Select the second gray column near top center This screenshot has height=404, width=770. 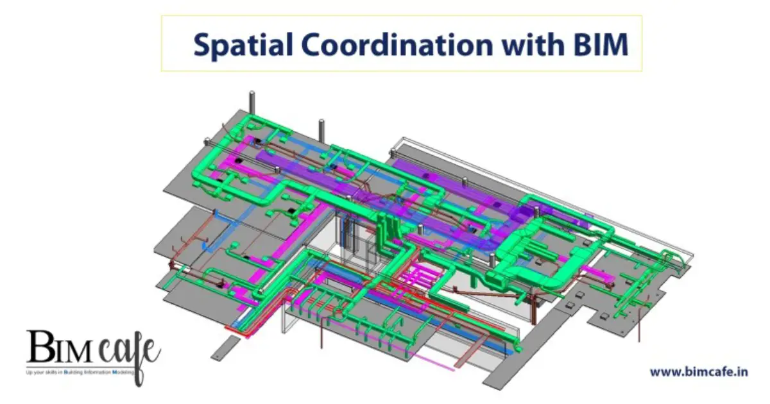pos(319,130)
